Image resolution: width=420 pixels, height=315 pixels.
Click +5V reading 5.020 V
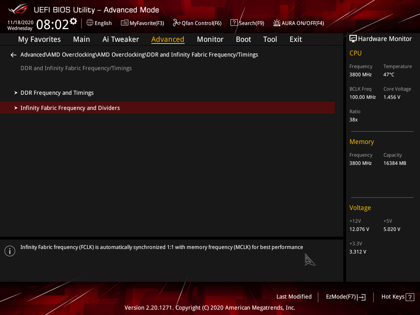(x=392, y=229)
